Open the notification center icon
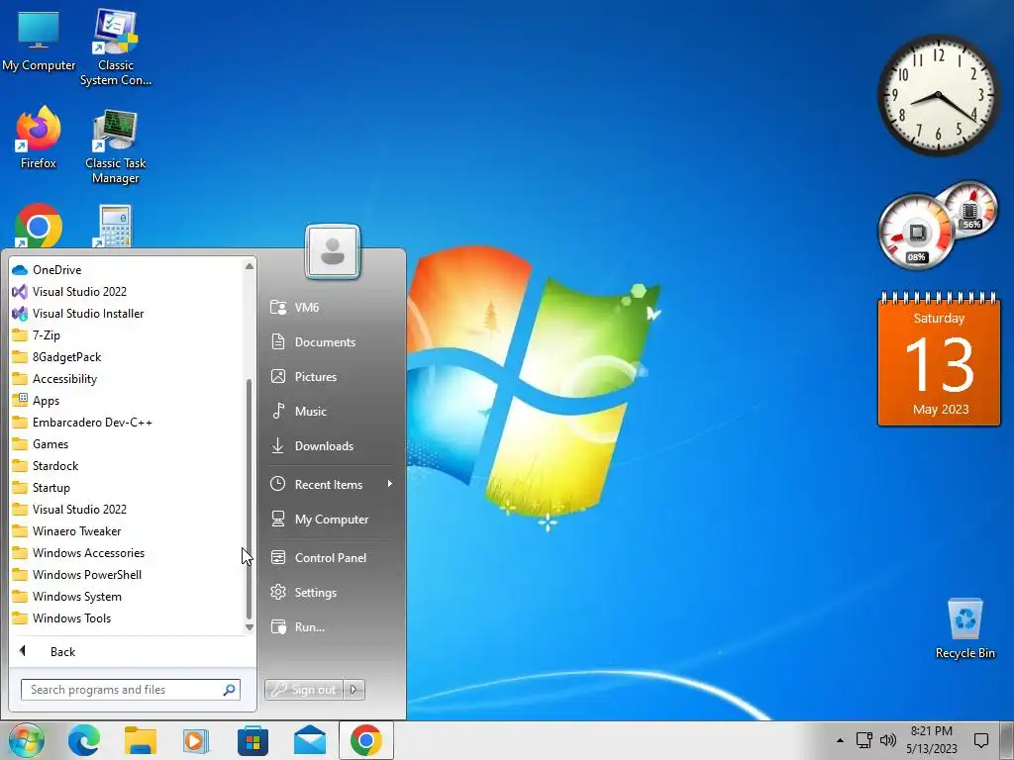The height and width of the screenshot is (760, 1014). [x=981, y=740]
